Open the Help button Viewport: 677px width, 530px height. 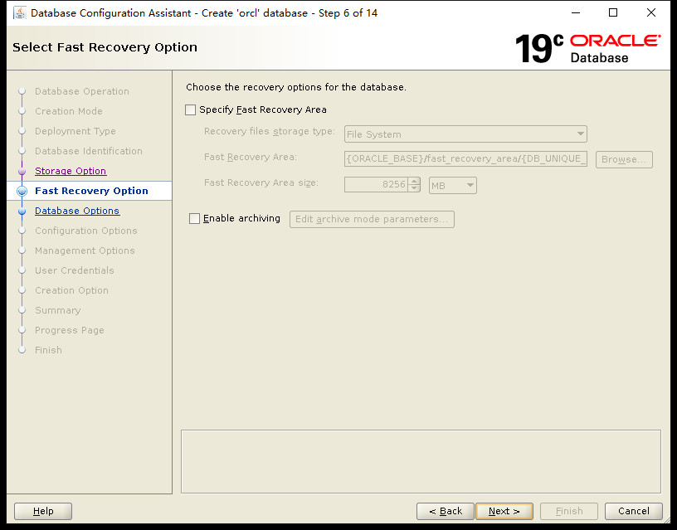coord(43,511)
